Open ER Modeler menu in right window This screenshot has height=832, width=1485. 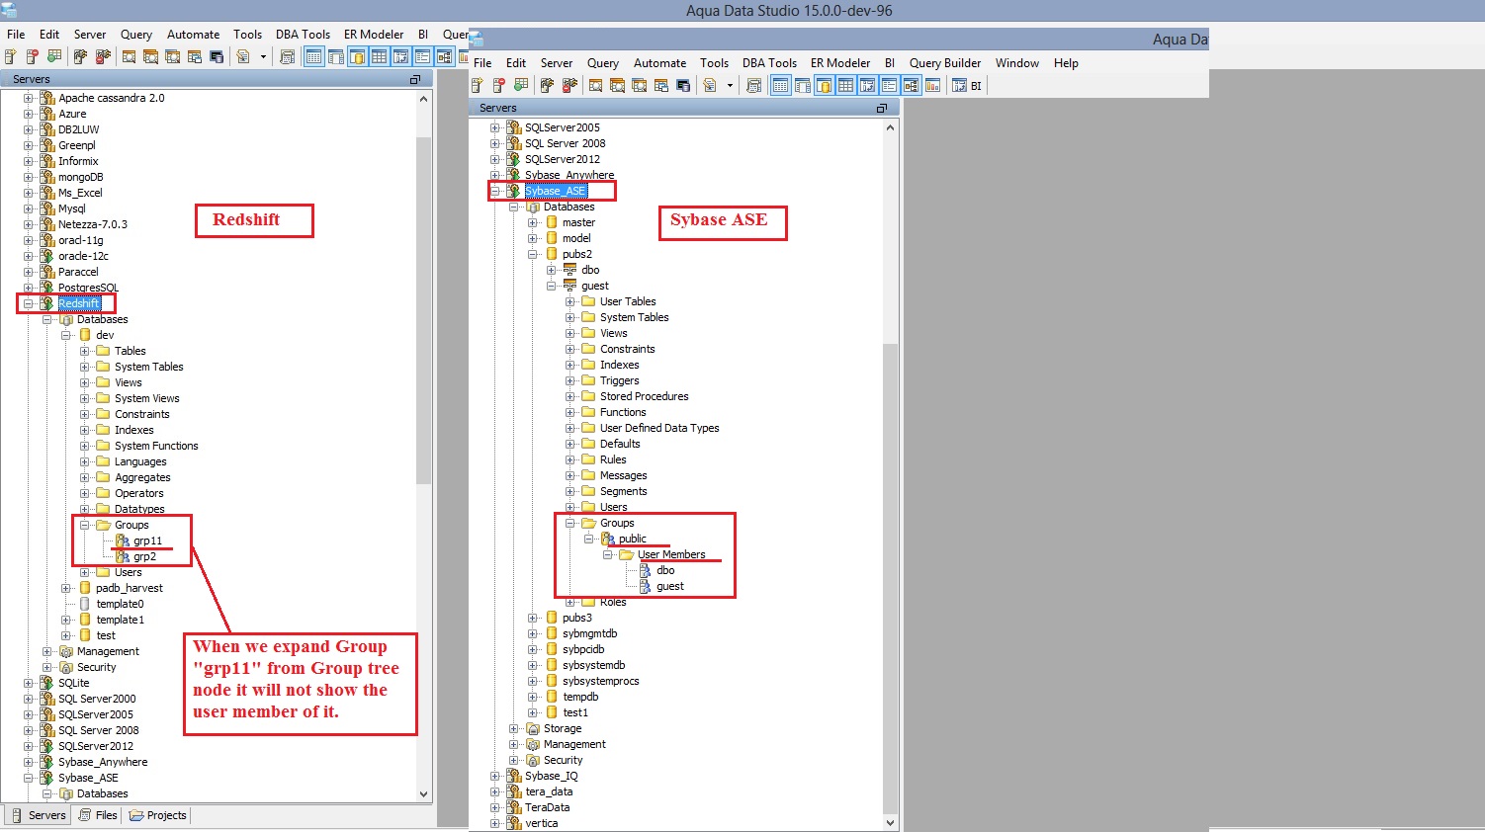point(840,63)
